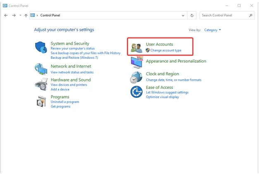The image size is (259, 174).
Task: Minimize the Control Panel window
Action: [x=227, y=6]
